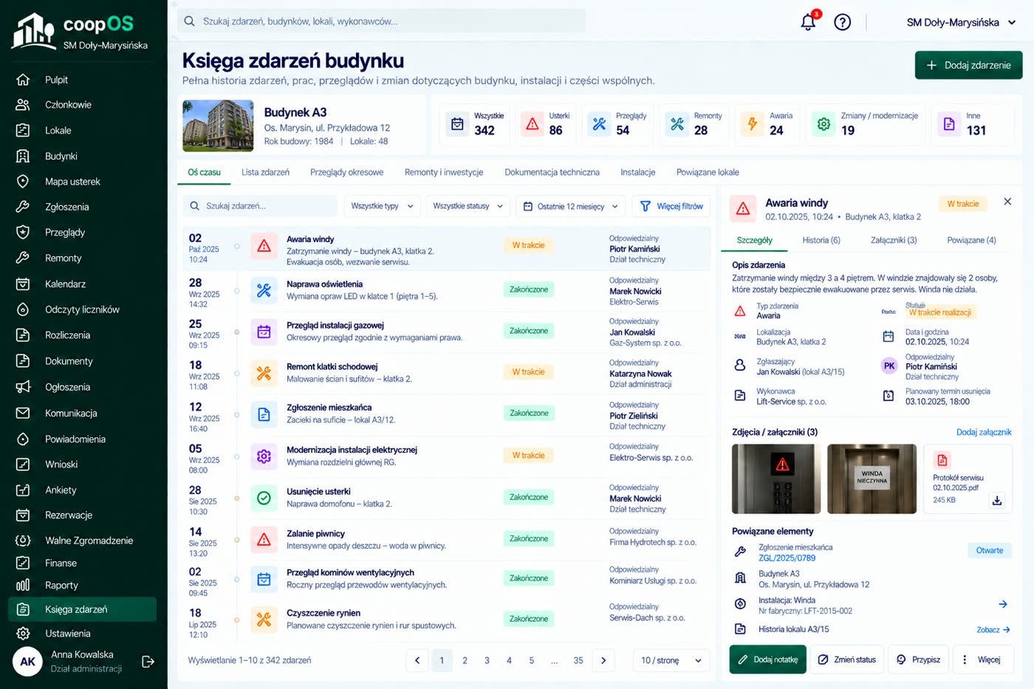
Task: Switch to Załączniki (3) tab
Action: pos(894,240)
